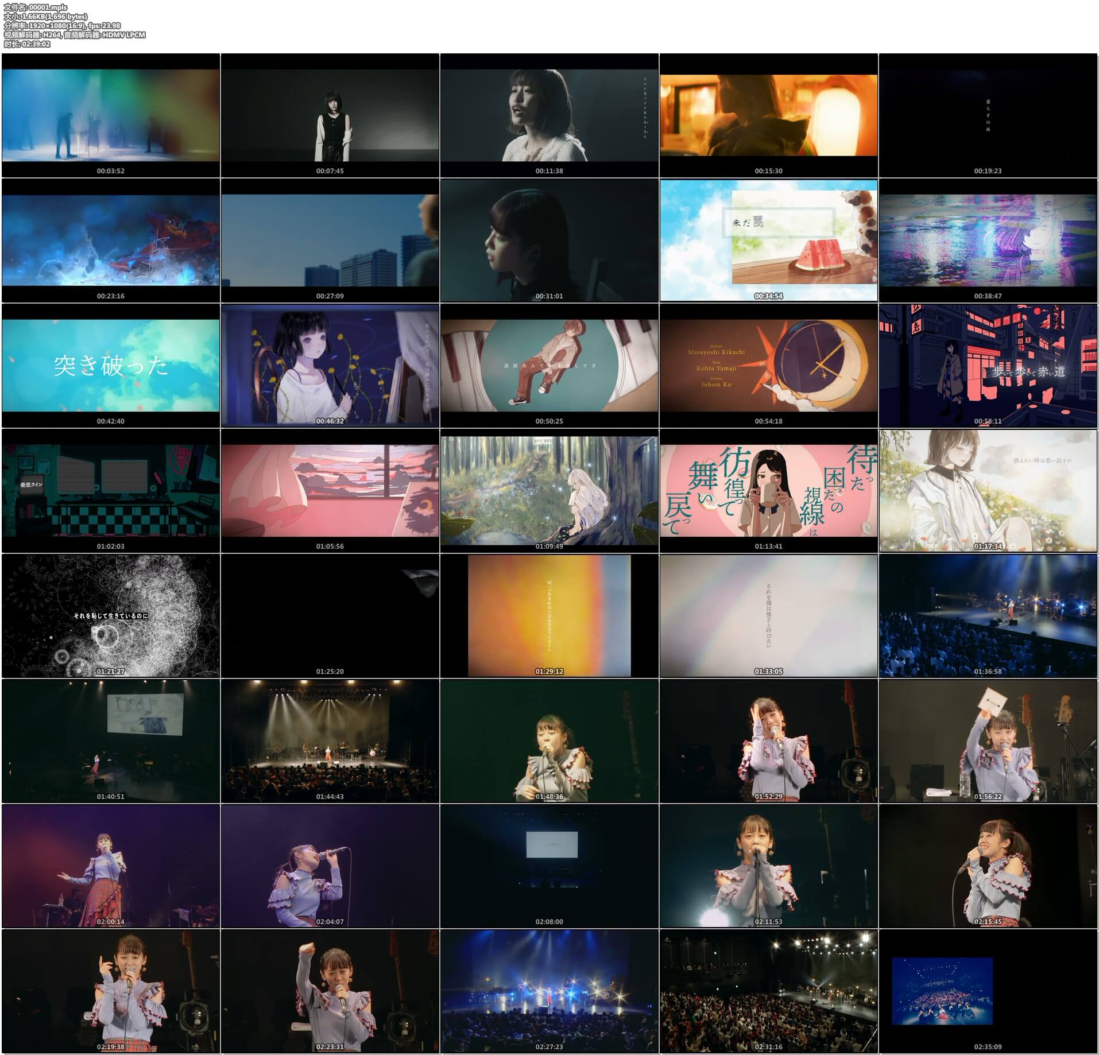This screenshot has width=1099, height=1055.
Task: Click the file name text 00001.mpls
Action: (48, 7)
